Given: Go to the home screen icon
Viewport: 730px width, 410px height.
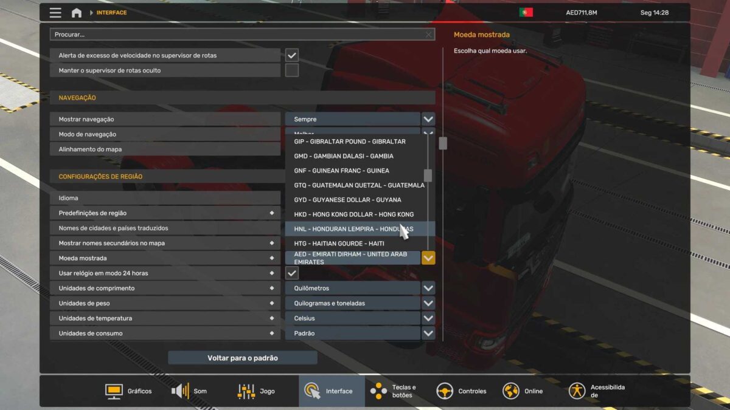Looking at the screenshot, I should point(77,13).
